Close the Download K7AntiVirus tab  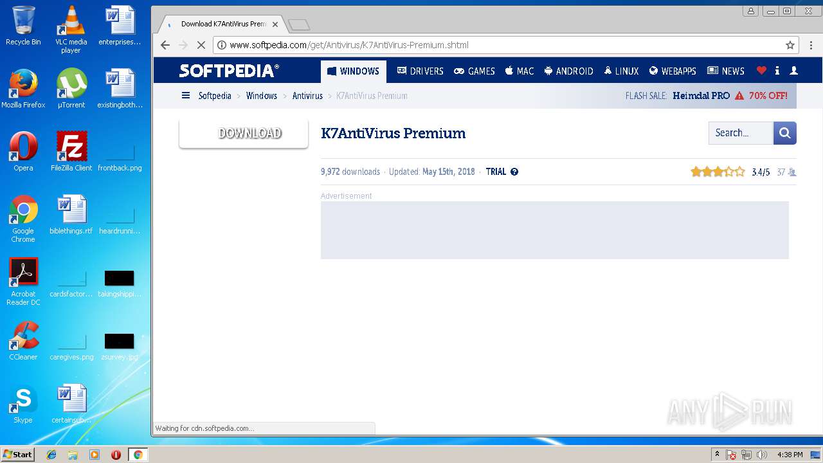pyautogui.click(x=275, y=24)
